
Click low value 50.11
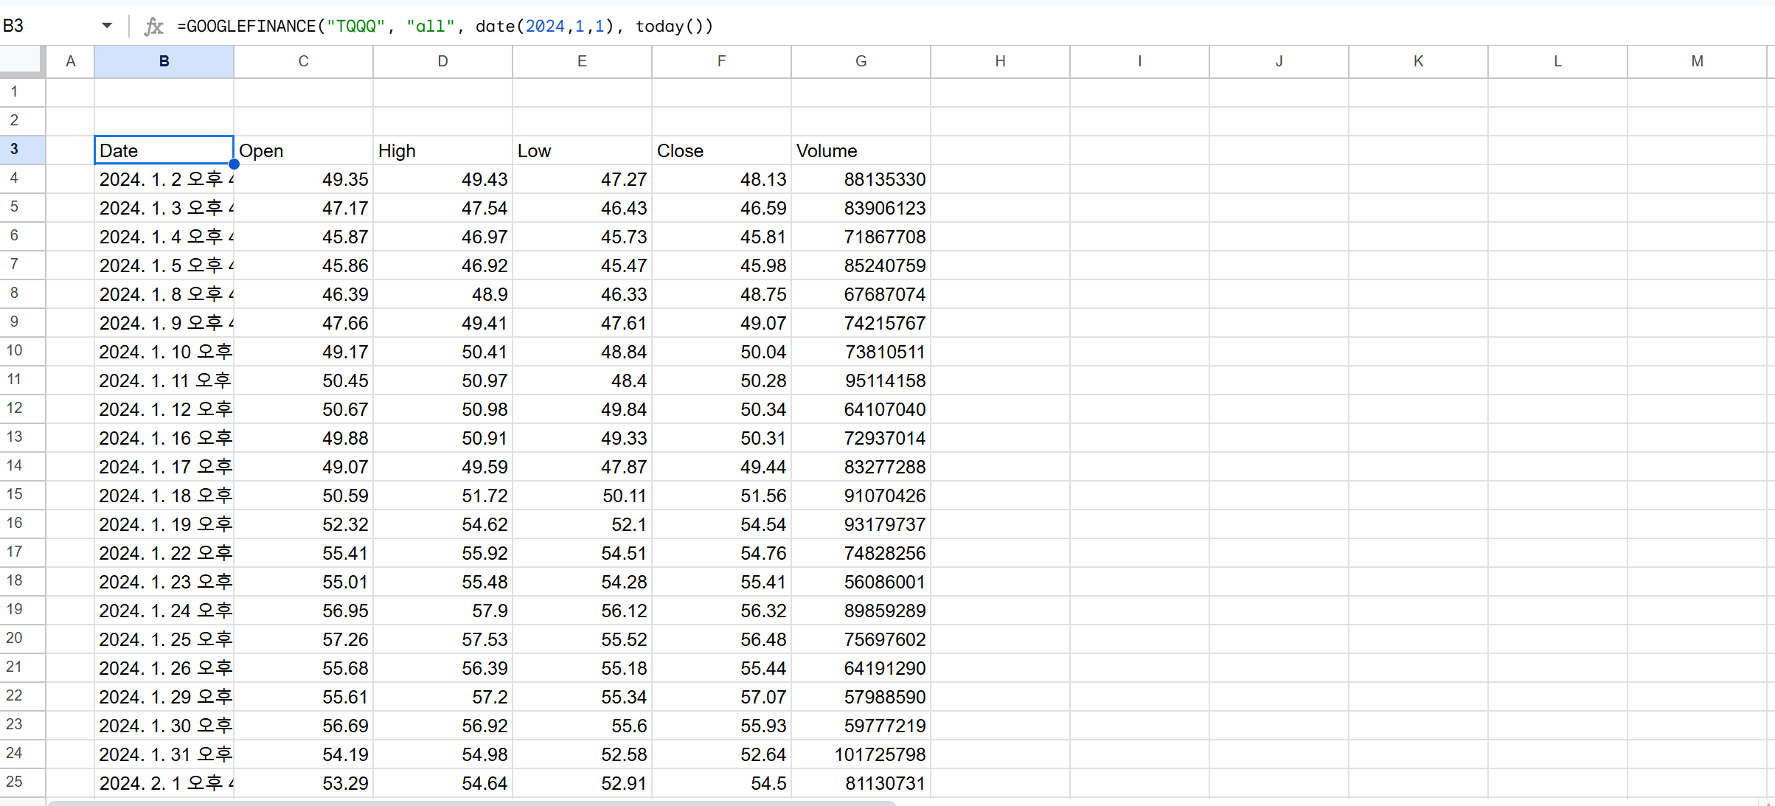[x=582, y=496]
